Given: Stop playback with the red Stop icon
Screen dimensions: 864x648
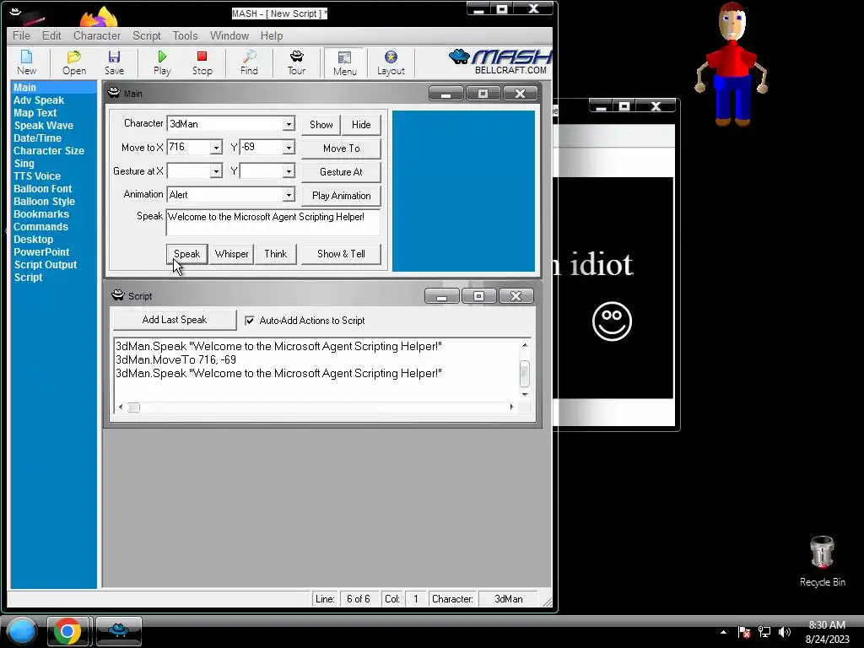Looking at the screenshot, I should point(202,62).
